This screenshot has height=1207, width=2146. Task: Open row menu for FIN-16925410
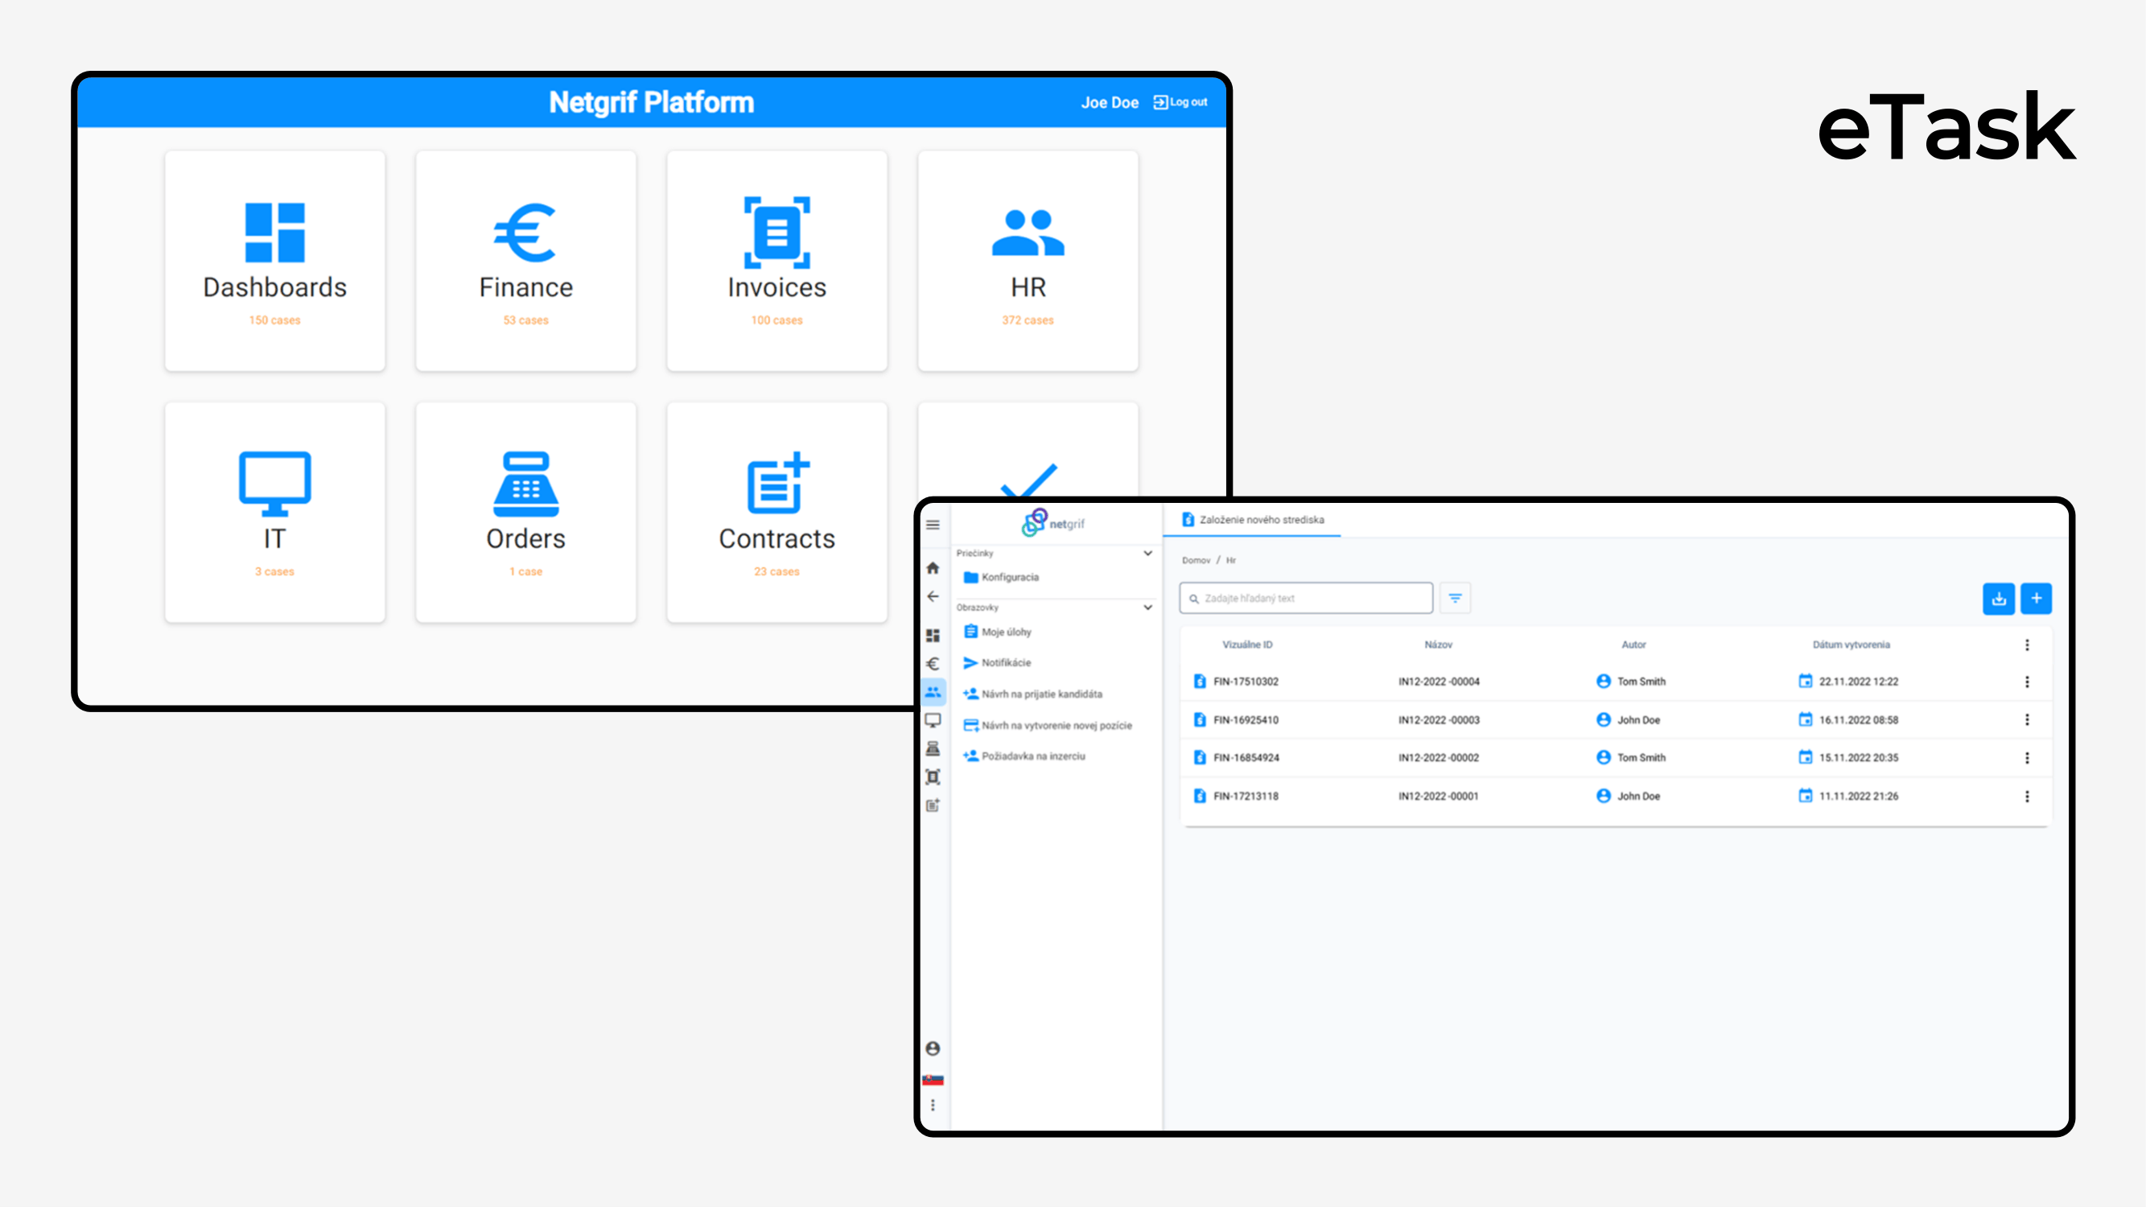point(2027,719)
